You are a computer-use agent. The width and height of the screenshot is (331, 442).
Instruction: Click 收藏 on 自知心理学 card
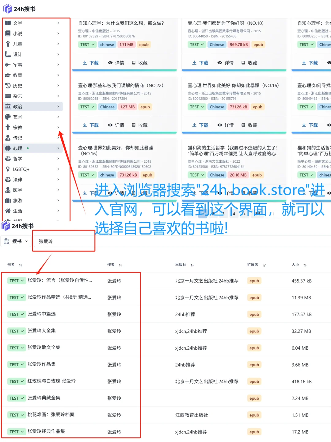coord(140,63)
